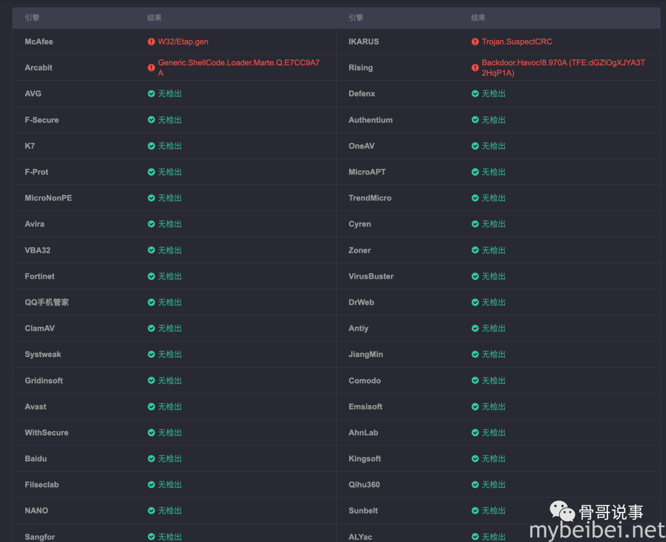This screenshot has height=542, width=666.
Task: Click the McAfee engine name
Action: [39, 42]
